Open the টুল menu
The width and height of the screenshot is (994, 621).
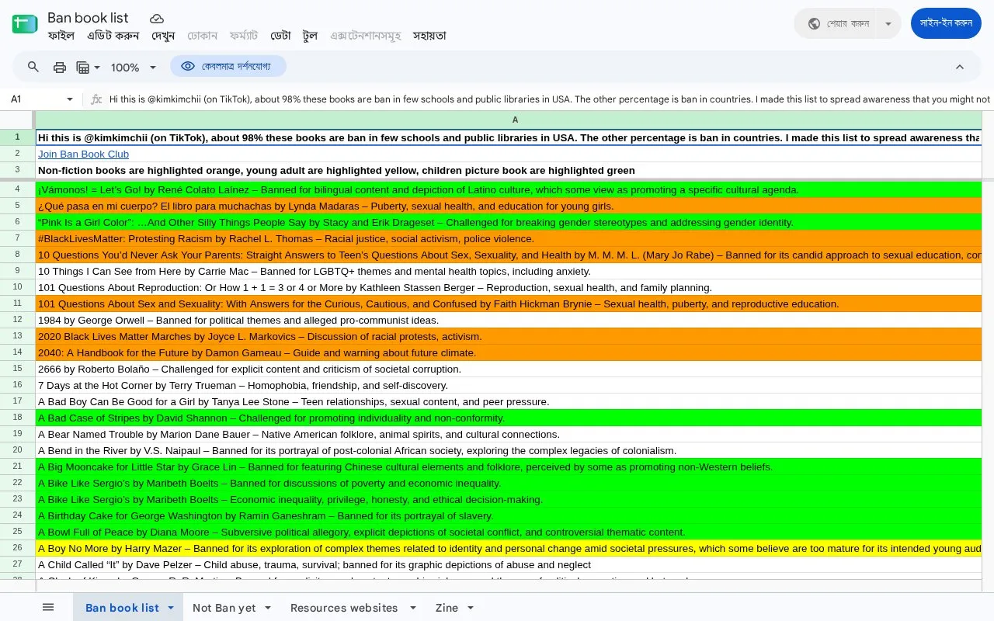[311, 36]
